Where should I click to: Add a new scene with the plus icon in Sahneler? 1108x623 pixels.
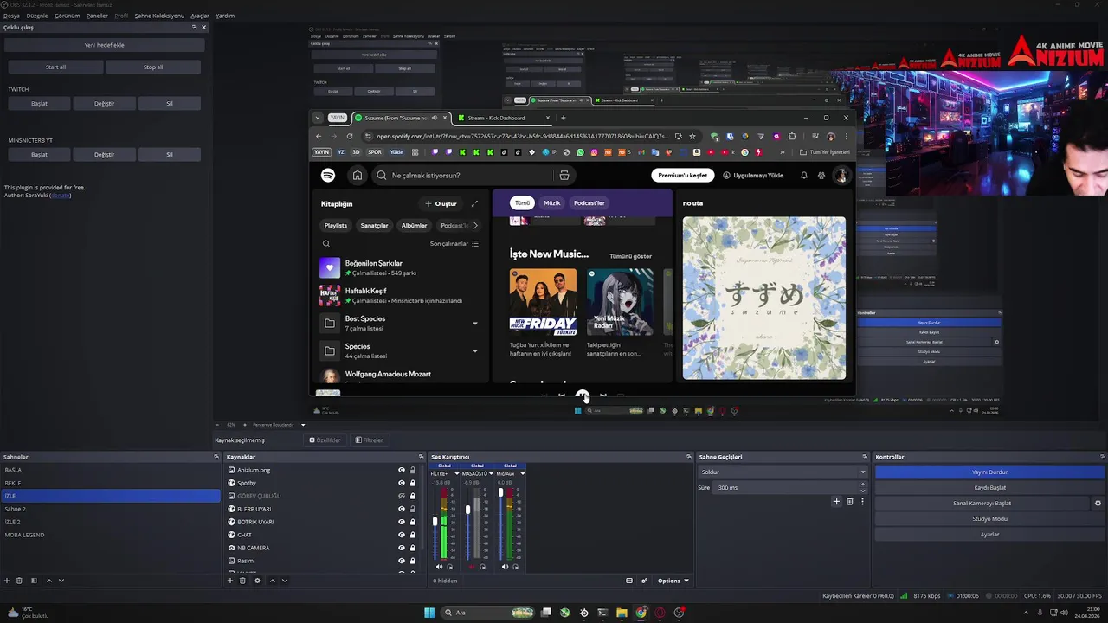[x=7, y=581]
